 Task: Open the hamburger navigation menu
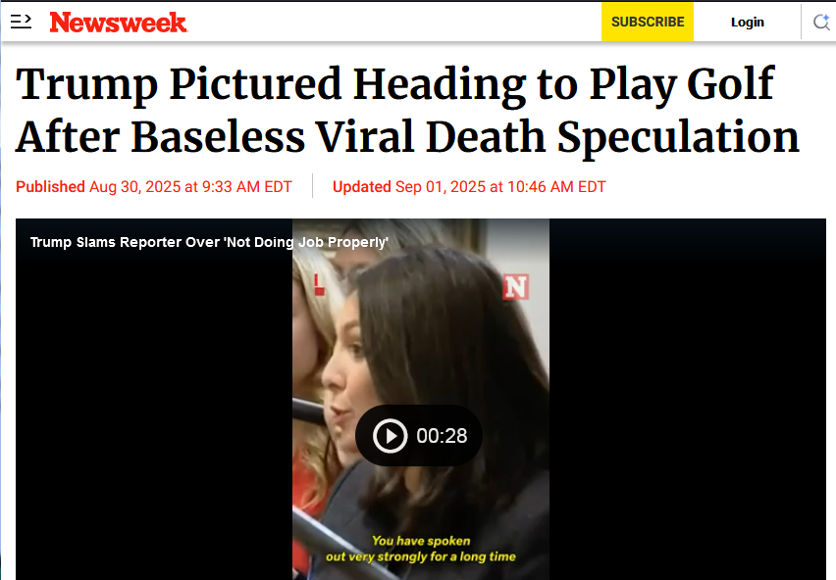(x=21, y=22)
